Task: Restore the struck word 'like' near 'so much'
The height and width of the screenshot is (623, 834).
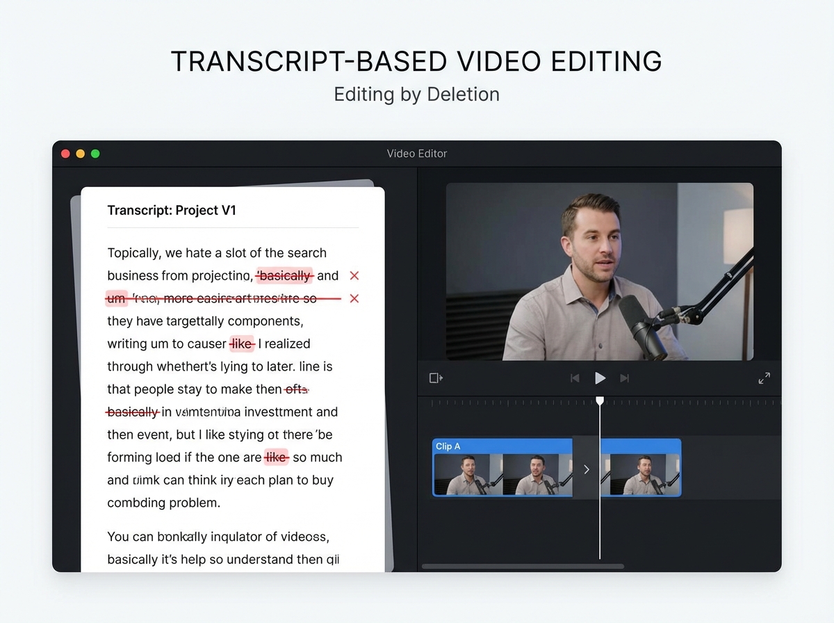Action: [275, 457]
